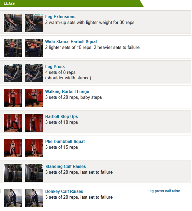The width and height of the screenshot is (192, 211).
Task: Open the Standing Calf Raises link
Action: [x=65, y=167]
